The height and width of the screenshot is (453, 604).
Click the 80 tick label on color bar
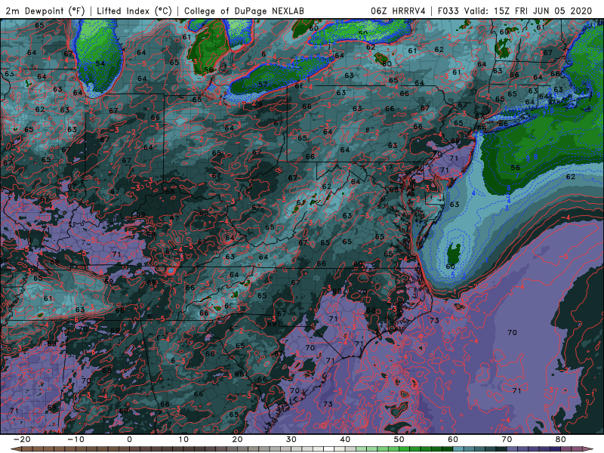[561, 439]
